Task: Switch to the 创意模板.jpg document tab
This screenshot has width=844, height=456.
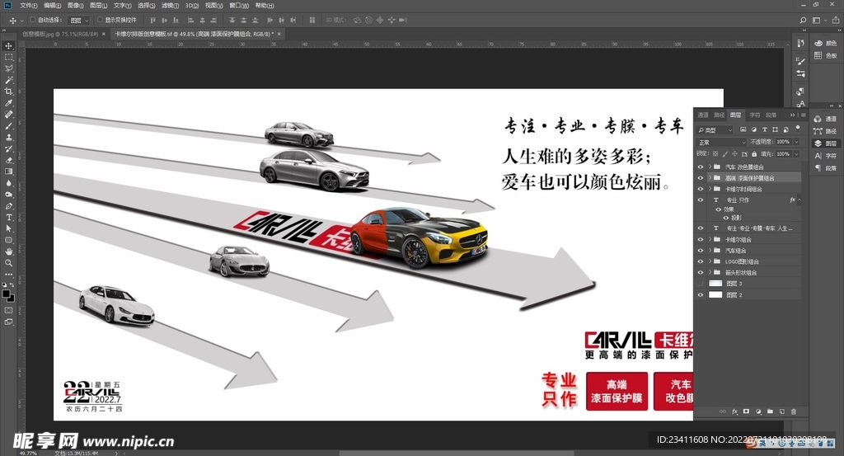Action: [60, 34]
